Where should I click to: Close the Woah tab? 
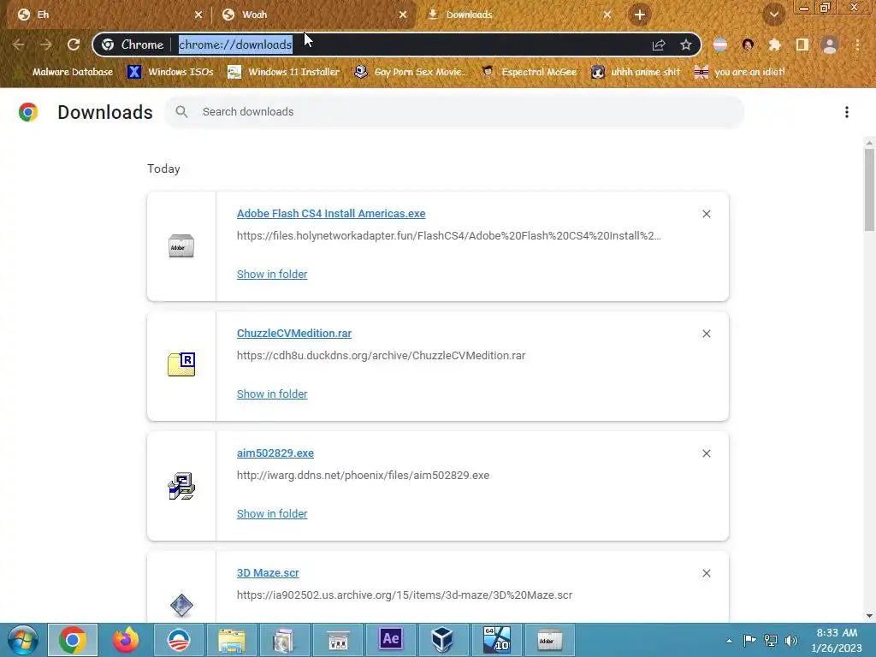click(x=403, y=15)
